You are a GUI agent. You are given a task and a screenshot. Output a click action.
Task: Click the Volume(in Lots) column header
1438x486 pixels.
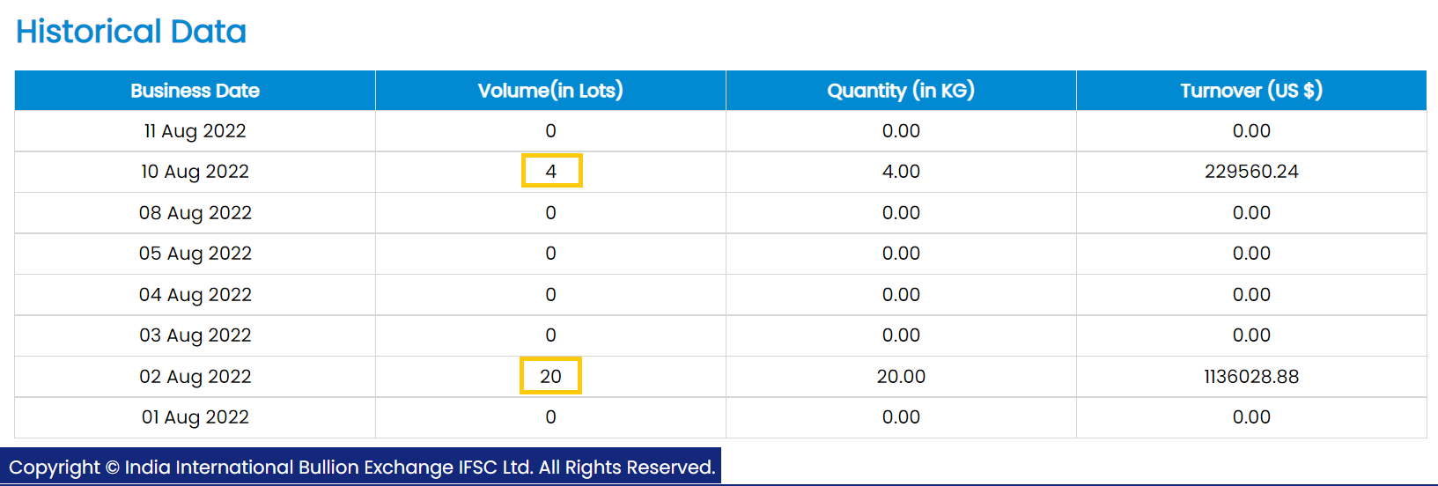550,91
